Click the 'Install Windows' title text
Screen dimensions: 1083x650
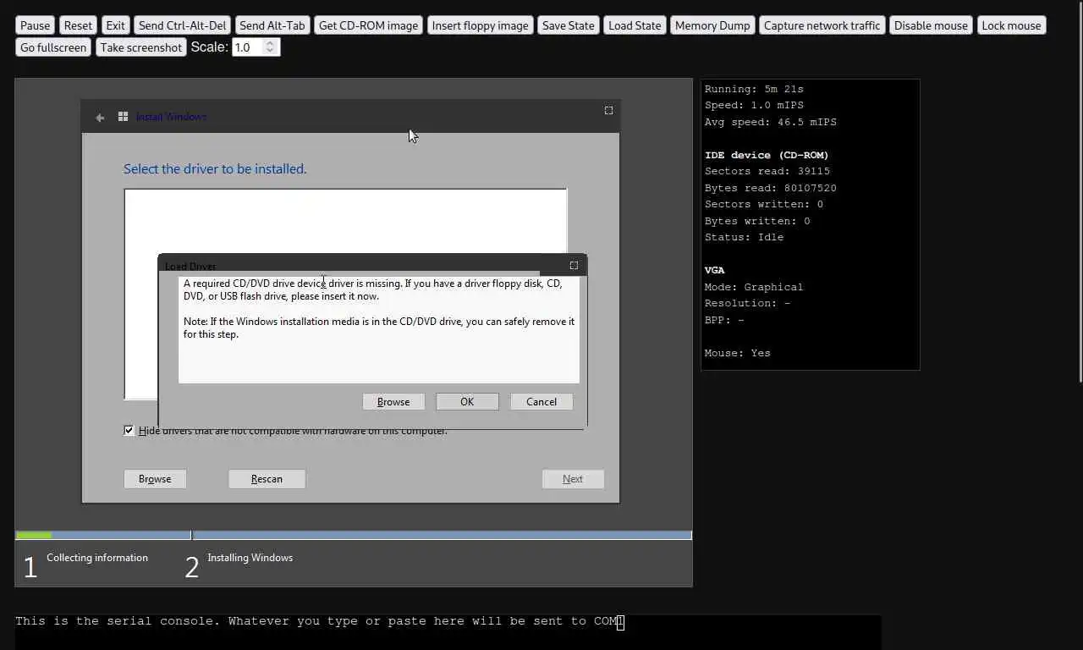[172, 117]
